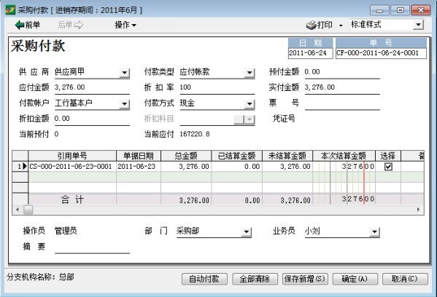
Task: Click the 应付金额 field 3,276.00
Action: coord(92,87)
